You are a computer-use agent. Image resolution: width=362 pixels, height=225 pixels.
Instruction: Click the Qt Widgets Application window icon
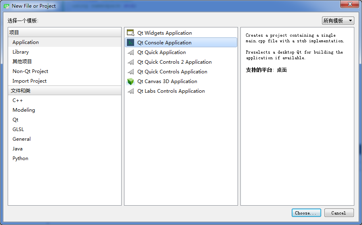130,33
